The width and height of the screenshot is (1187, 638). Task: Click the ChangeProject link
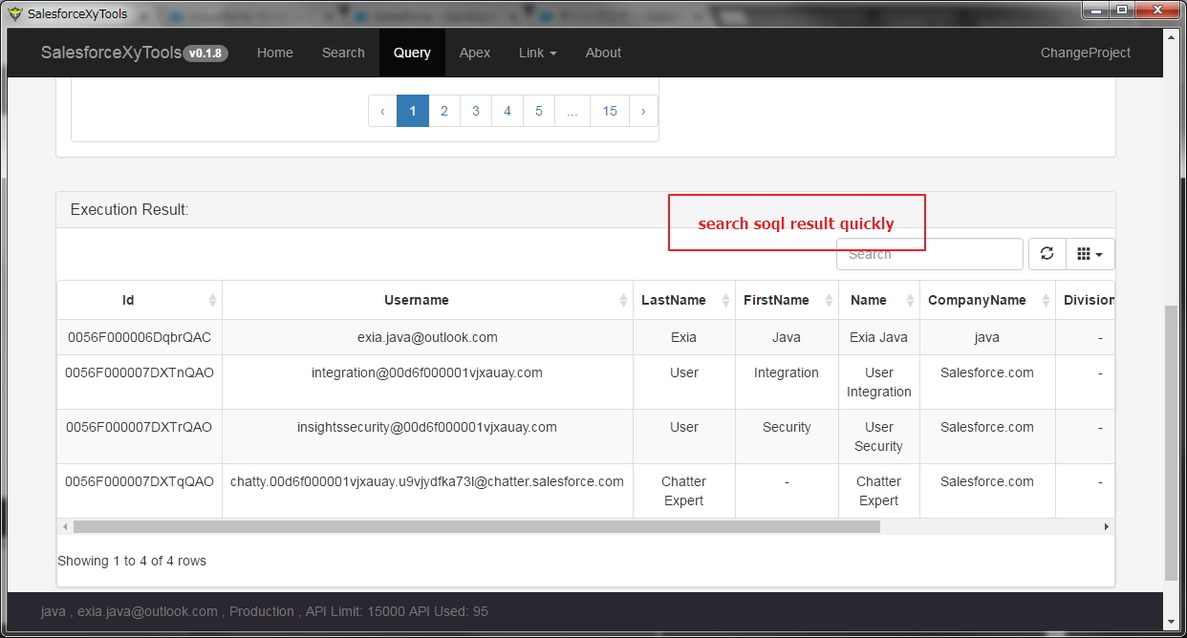pos(1086,53)
